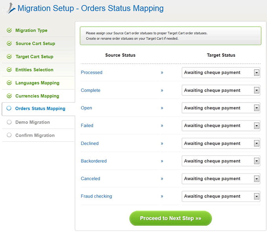Click the Open source status label
Screen dimensions: 267x232
tap(86, 108)
